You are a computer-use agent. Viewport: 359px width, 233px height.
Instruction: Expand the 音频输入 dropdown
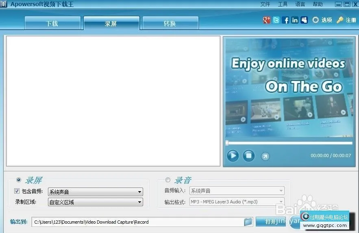(x=237, y=191)
